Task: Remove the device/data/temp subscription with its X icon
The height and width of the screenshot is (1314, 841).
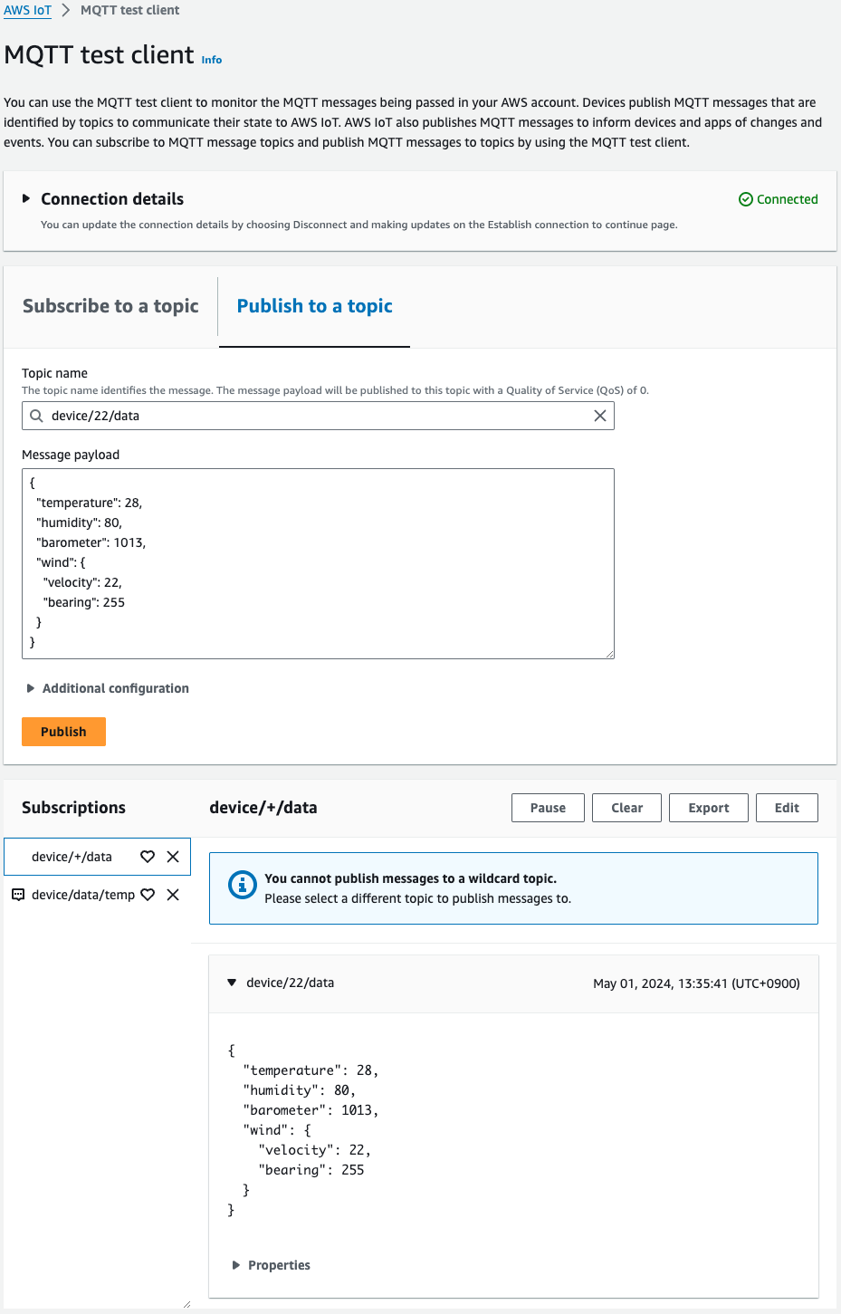Action: point(173,894)
